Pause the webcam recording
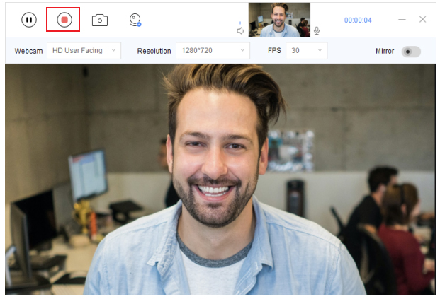 (29, 20)
